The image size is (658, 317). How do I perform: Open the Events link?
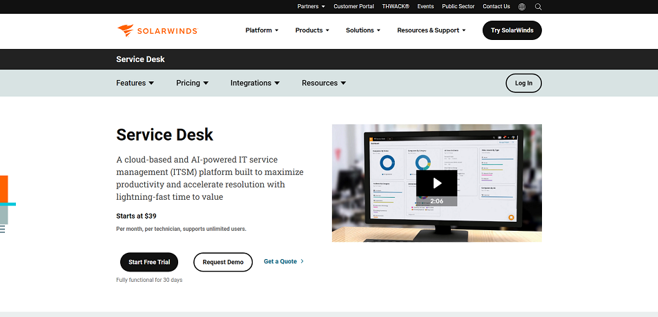tap(425, 6)
